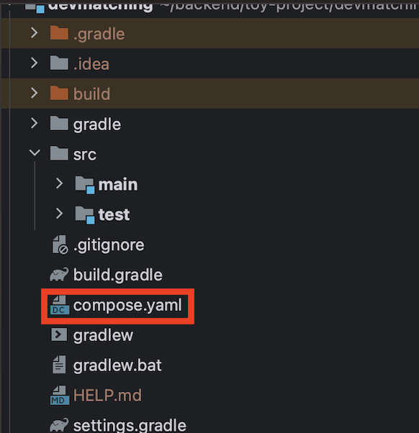Click the shell script icon beside gradlew
This screenshot has height=433, width=419.
59,334
